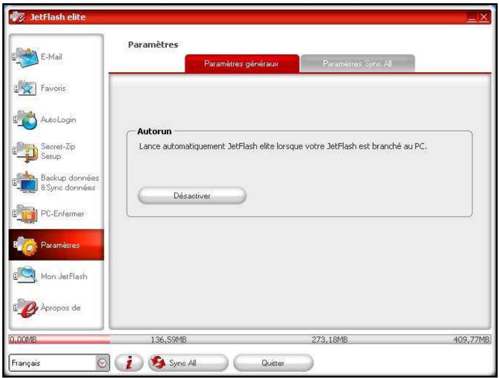
Task: Click the Apropos de red e icon
Action: click(25, 308)
